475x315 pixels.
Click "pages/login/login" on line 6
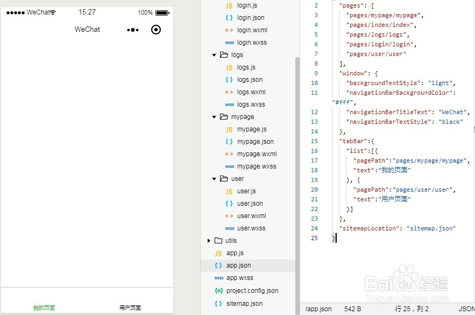click(380, 45)
